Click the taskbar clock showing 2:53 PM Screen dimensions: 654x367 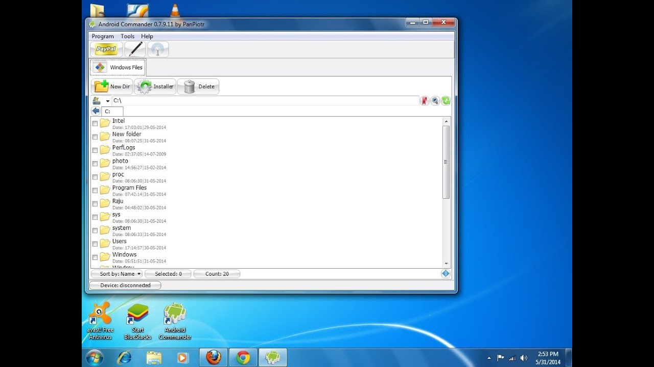click(548, 358)
